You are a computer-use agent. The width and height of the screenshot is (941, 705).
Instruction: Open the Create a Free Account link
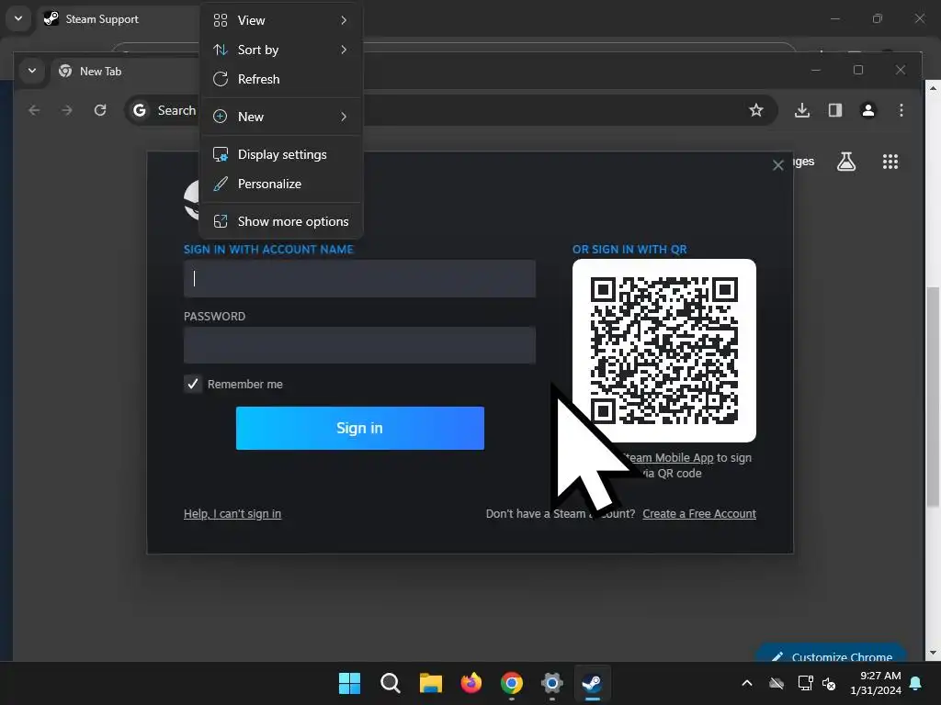(x=699, y=514)
